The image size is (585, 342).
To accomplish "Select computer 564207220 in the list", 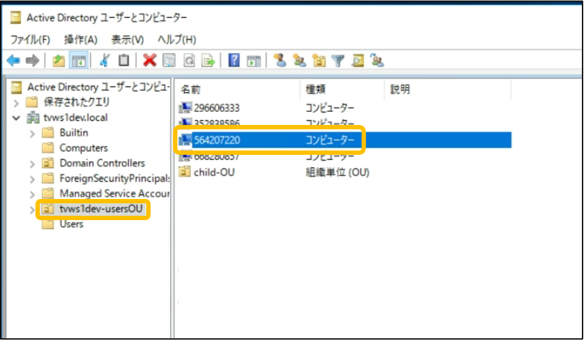I will coord(217,141).
